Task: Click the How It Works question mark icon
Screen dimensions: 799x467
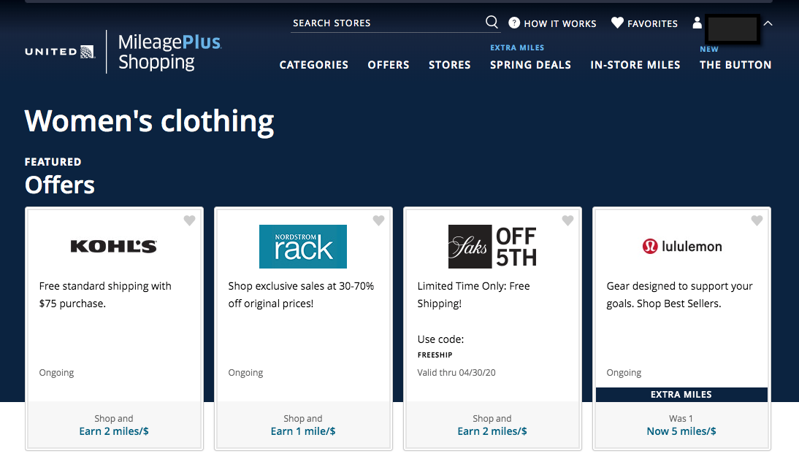Action: click(x=514, y=23)
